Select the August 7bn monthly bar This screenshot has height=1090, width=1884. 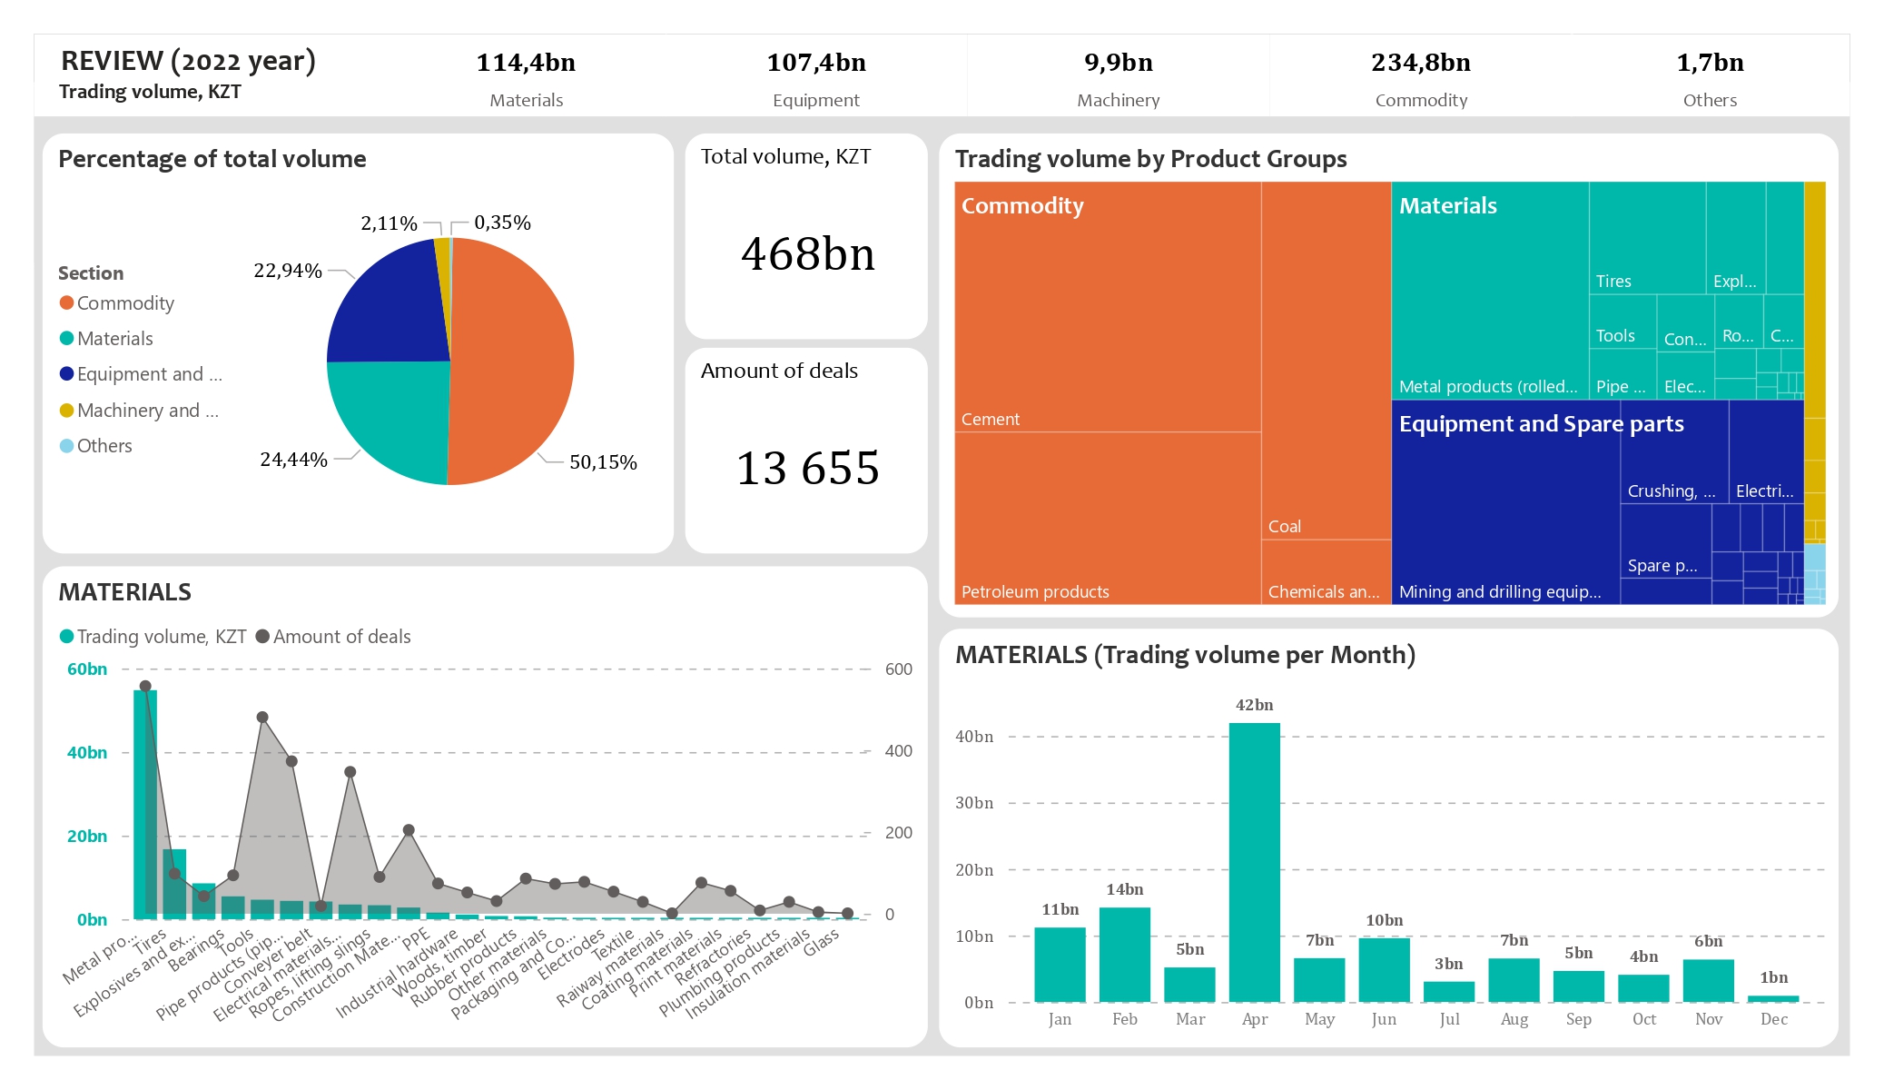click(1514, 980)
